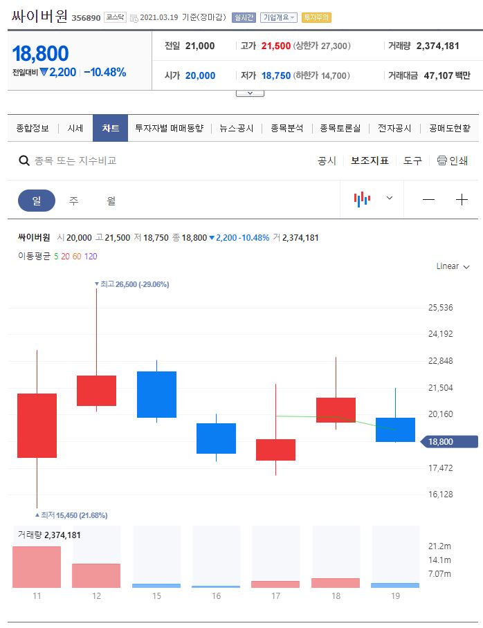Click the red candle for day 17
This screenshot has height=628, width=483.
pos(276,450)
